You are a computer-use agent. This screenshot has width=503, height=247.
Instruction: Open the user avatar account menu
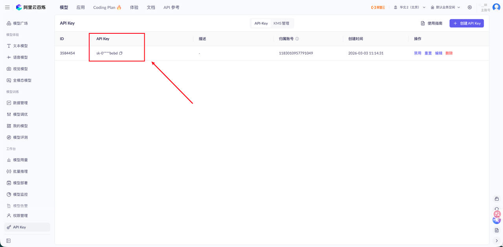click(496, 7)
